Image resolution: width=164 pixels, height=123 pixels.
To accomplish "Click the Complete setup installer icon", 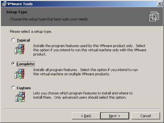I will pyautogui.click(x=20, y=74).
